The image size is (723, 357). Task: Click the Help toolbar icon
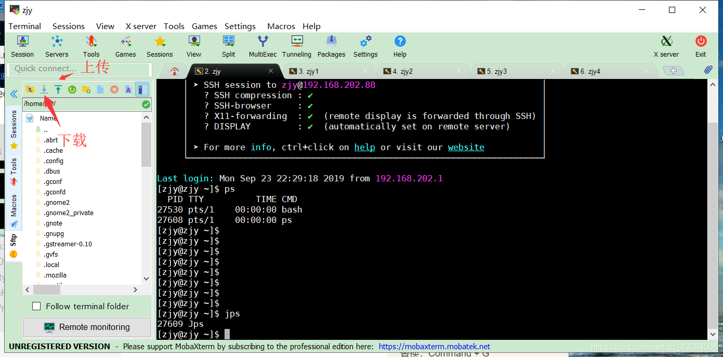coord(400,46)
